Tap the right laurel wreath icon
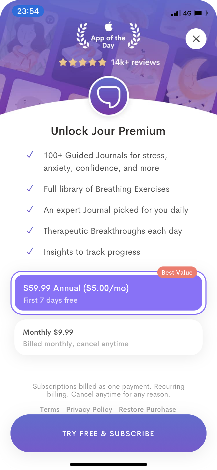Screen dimensions: 217x470 [x=135, y=36]
